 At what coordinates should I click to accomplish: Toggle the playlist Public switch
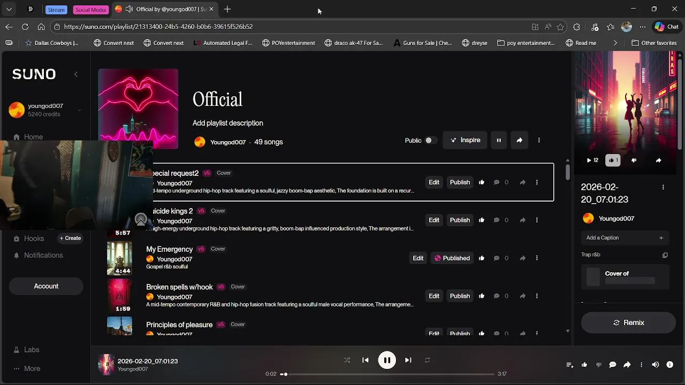click(x=431, y=140)
